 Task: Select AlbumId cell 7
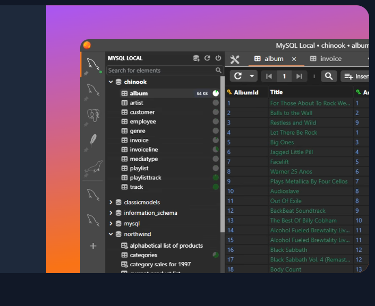point(246,162)
